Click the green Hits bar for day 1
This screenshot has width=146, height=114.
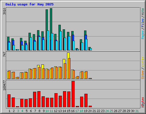pyautogui.click(x=8, y=39)
